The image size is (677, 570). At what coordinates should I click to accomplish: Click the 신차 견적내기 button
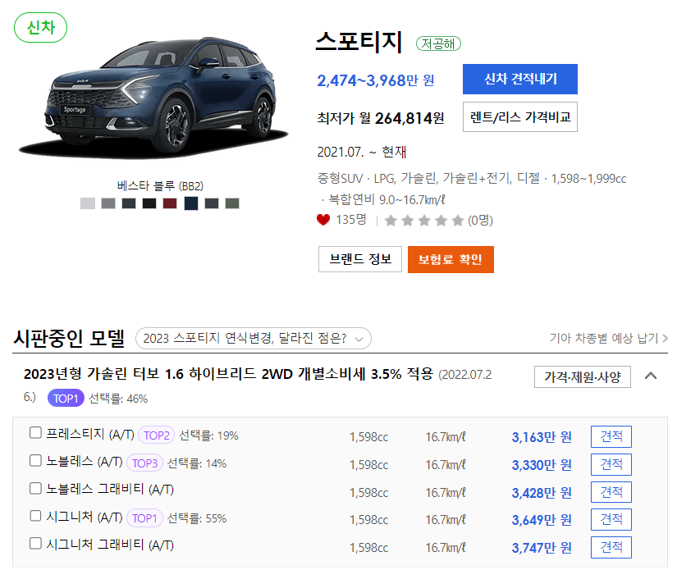click(x=519, y=79)
